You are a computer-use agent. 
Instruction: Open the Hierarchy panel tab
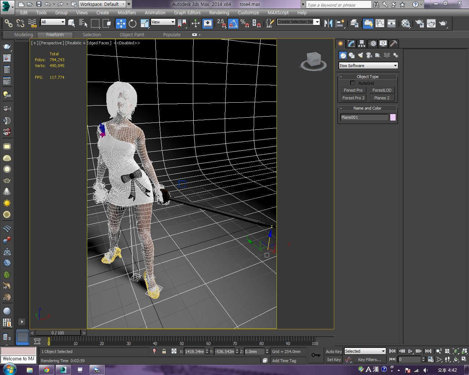pos(362,44)
